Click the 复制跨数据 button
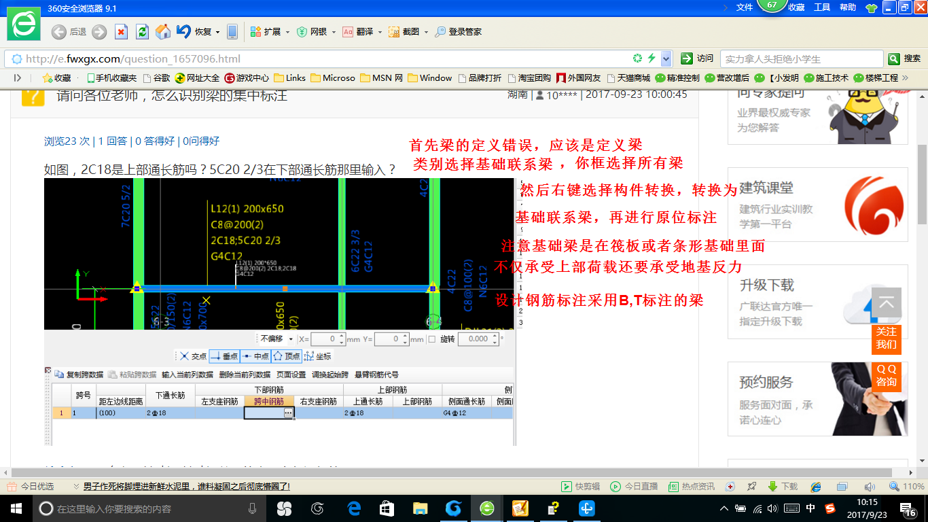 click(79, 375)
